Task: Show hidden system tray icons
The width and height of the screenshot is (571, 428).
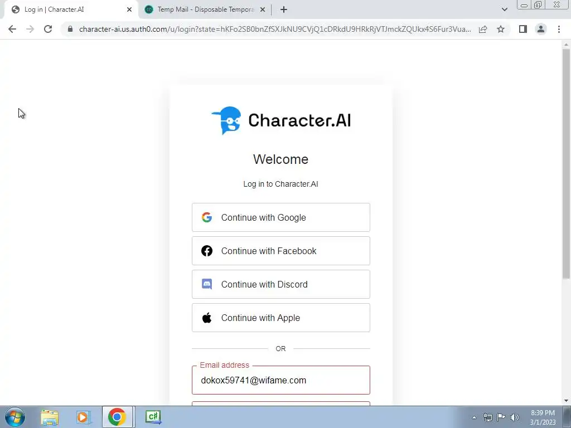Action: pyautogui.click(x=474, y=417)
